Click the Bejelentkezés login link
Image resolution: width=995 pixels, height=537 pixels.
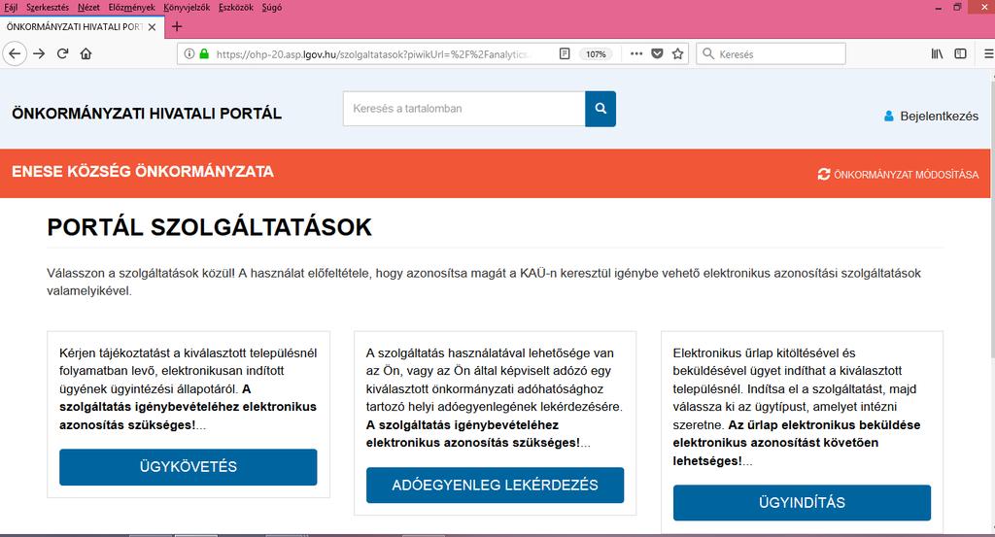940,116
